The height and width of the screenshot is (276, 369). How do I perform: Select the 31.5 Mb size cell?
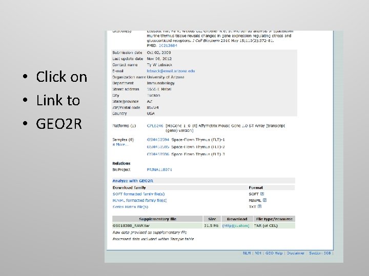tap(211, 225)
